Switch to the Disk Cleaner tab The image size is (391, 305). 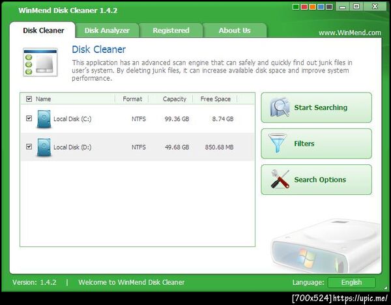click(x=44, y=31)
